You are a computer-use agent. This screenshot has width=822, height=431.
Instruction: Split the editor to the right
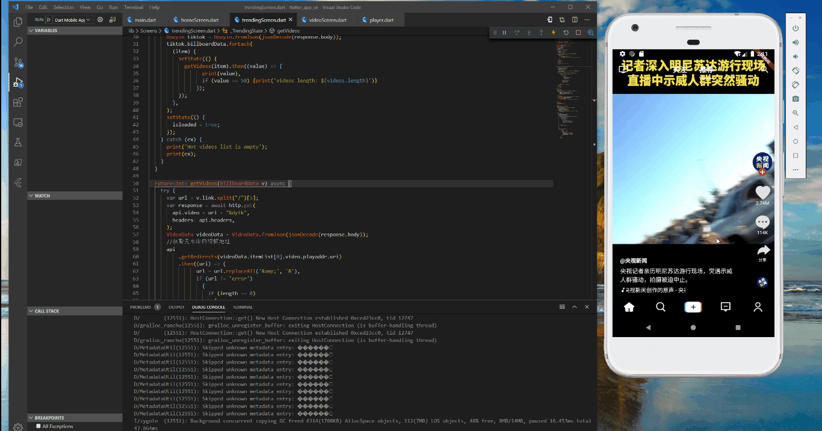point(575,20)
